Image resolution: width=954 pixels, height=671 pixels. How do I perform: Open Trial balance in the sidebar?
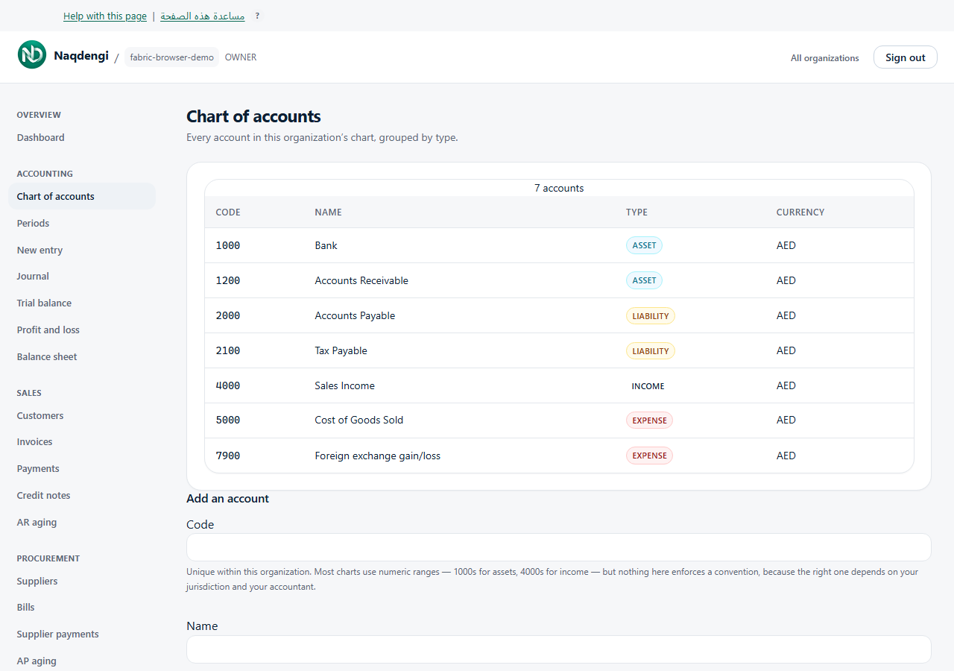pyautogui.click(x=45, y=303)
